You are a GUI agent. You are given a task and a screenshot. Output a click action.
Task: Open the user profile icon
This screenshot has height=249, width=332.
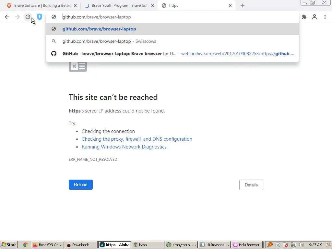tap(314, 17)
